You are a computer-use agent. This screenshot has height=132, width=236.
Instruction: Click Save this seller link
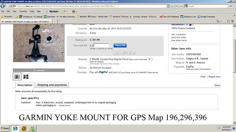[179, 38]
